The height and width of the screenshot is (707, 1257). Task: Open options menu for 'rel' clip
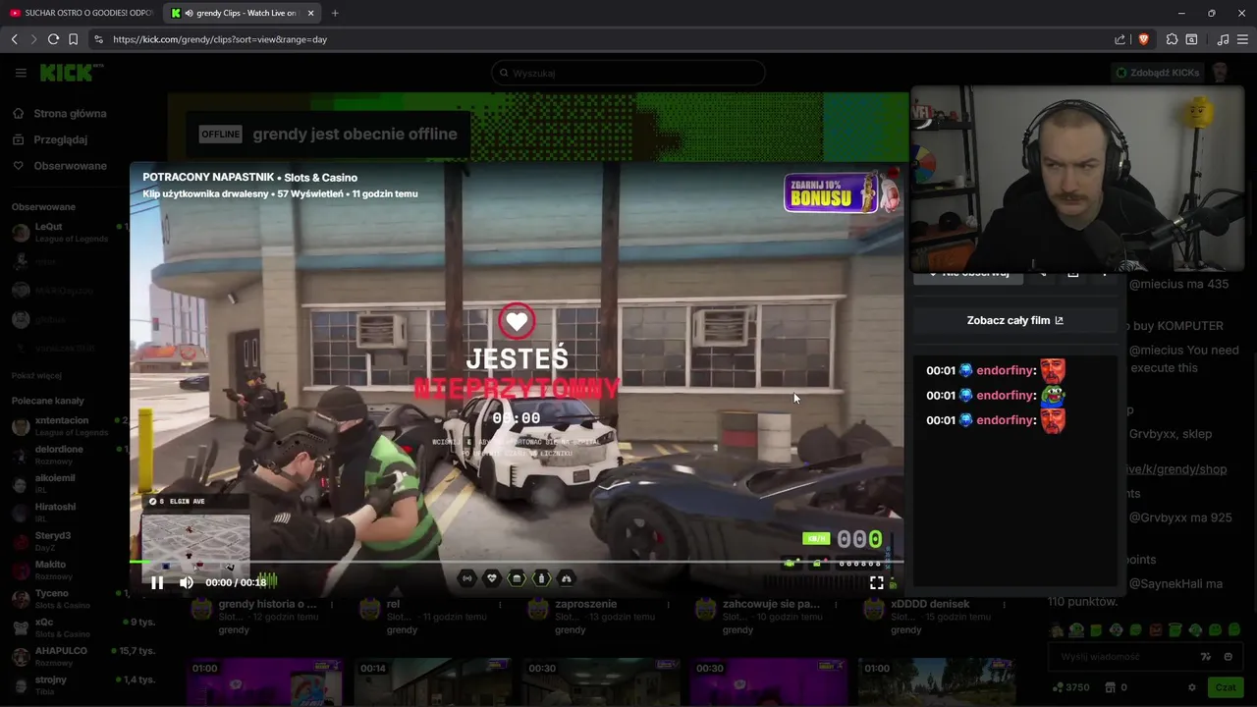(499, 605)
